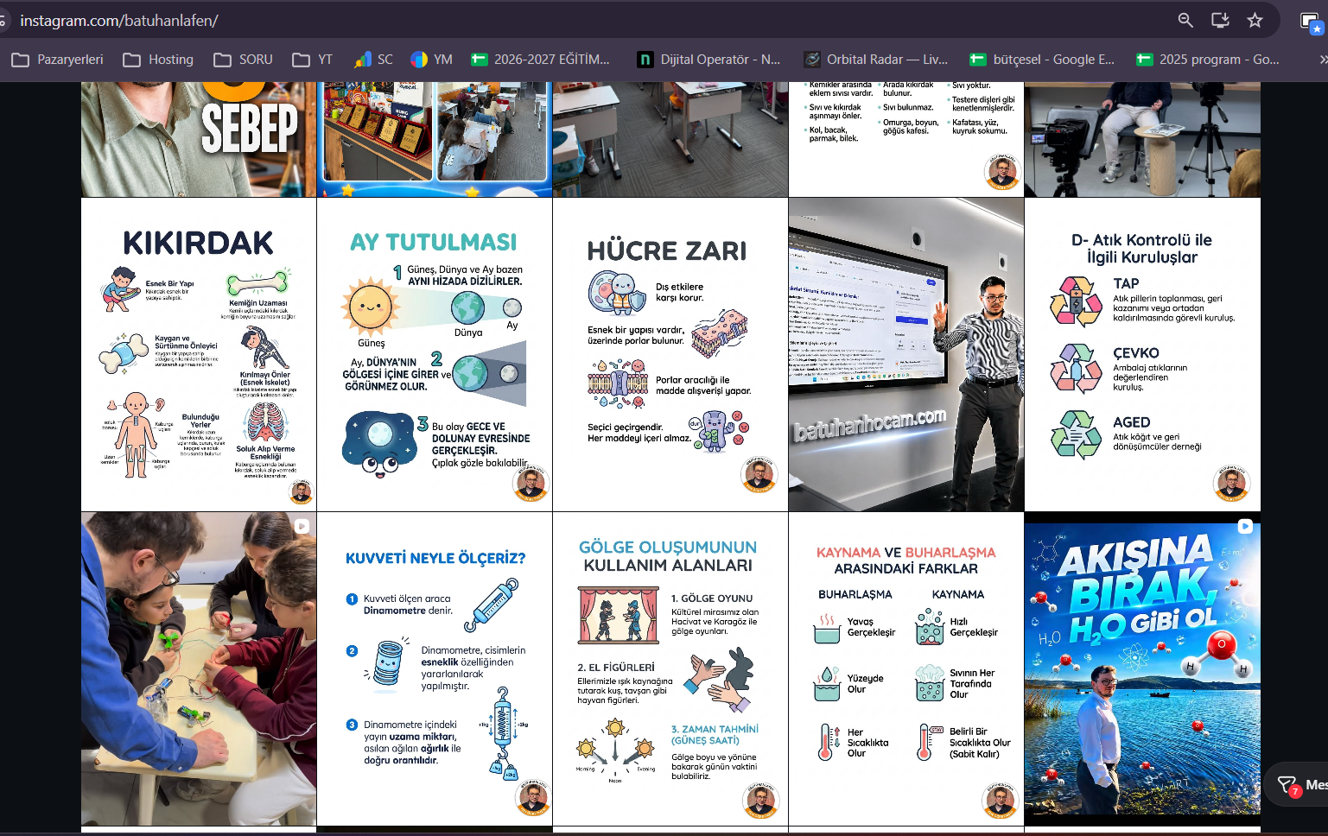Open the browser profile icon at top right
The height and width of the screenshot is (836, 1328).
pyautogui.click(x=1312, y=22)
